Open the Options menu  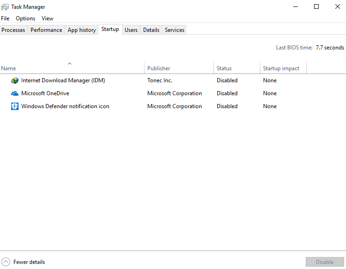pos(25,18)
